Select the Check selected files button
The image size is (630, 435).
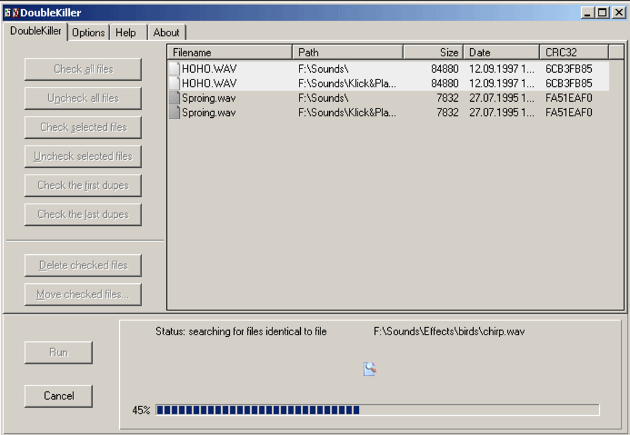[83, 127]
